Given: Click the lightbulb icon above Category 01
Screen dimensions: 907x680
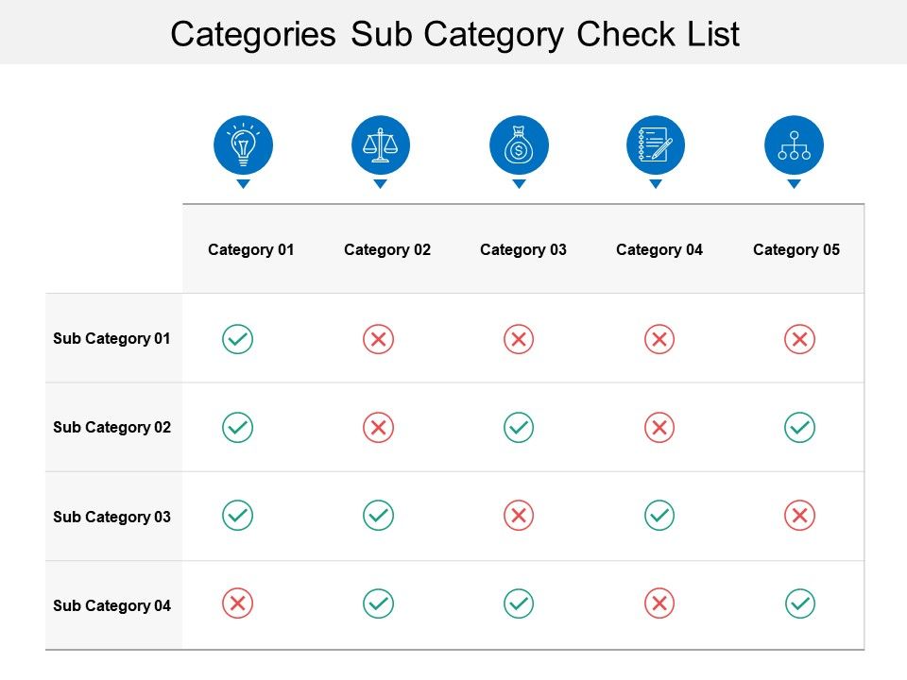Looking at the screenshot, I should [243, 146].
